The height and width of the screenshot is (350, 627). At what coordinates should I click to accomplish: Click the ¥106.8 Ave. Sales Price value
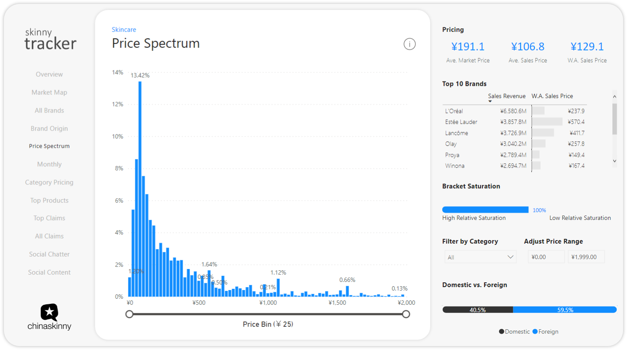[528, 47]
